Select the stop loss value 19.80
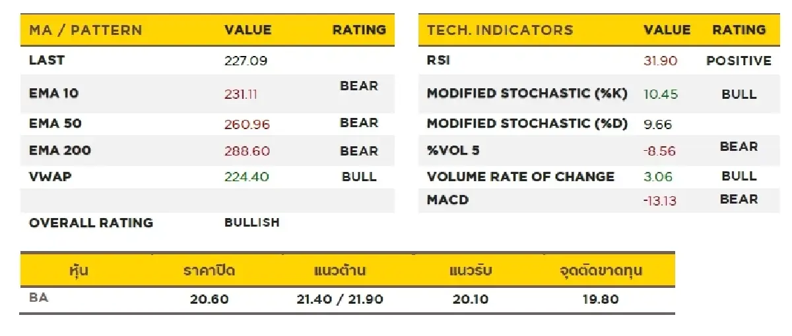This screenshot has width=792, height=336. pos(600,299)
